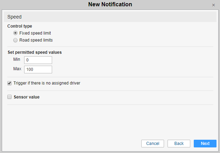
Task: Click the New Notification title bar text
Action: pos(110,5)
